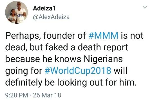
Task: Click the 9:28 PM timestamp
Action: tap(17, 95)
